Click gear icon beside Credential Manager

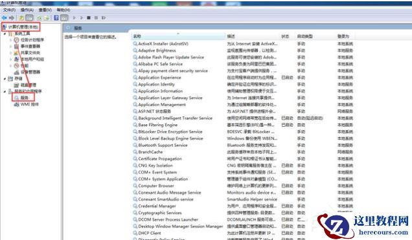(135, 206)
